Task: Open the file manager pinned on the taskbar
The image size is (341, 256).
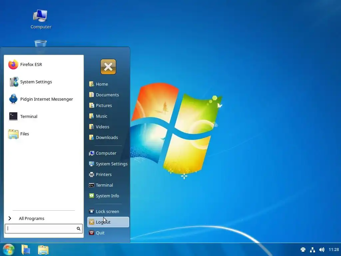Action: [x=43, y=250]
